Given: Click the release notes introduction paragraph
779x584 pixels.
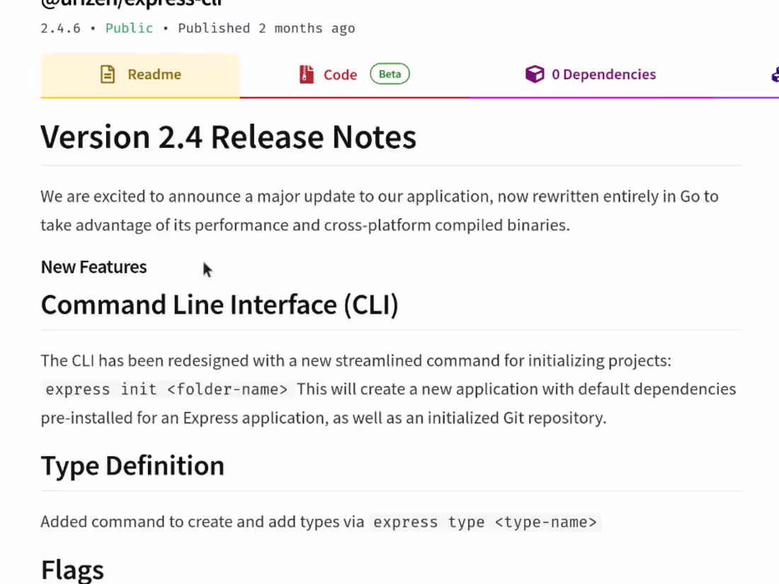Looking at the screenshot, I should (380, 210).
